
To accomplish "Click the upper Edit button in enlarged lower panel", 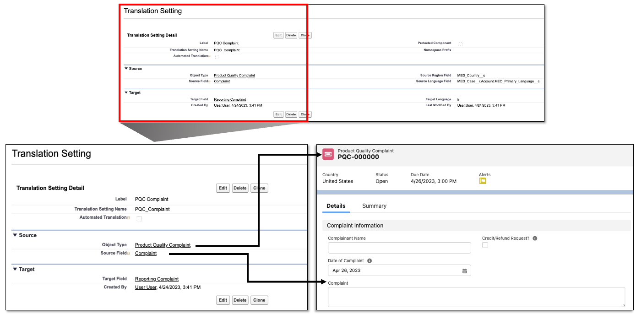I will coord(223,188).
